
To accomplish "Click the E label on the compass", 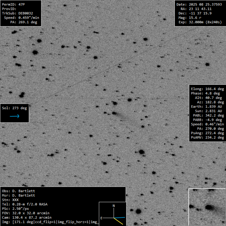I will (102, 219).
